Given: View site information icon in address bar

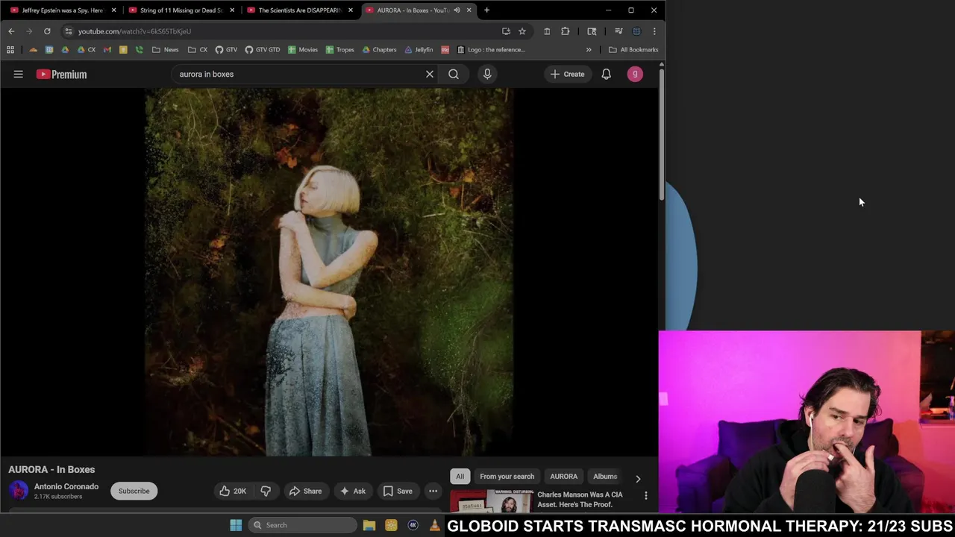Looking at the screenshot, I should 68,31.
